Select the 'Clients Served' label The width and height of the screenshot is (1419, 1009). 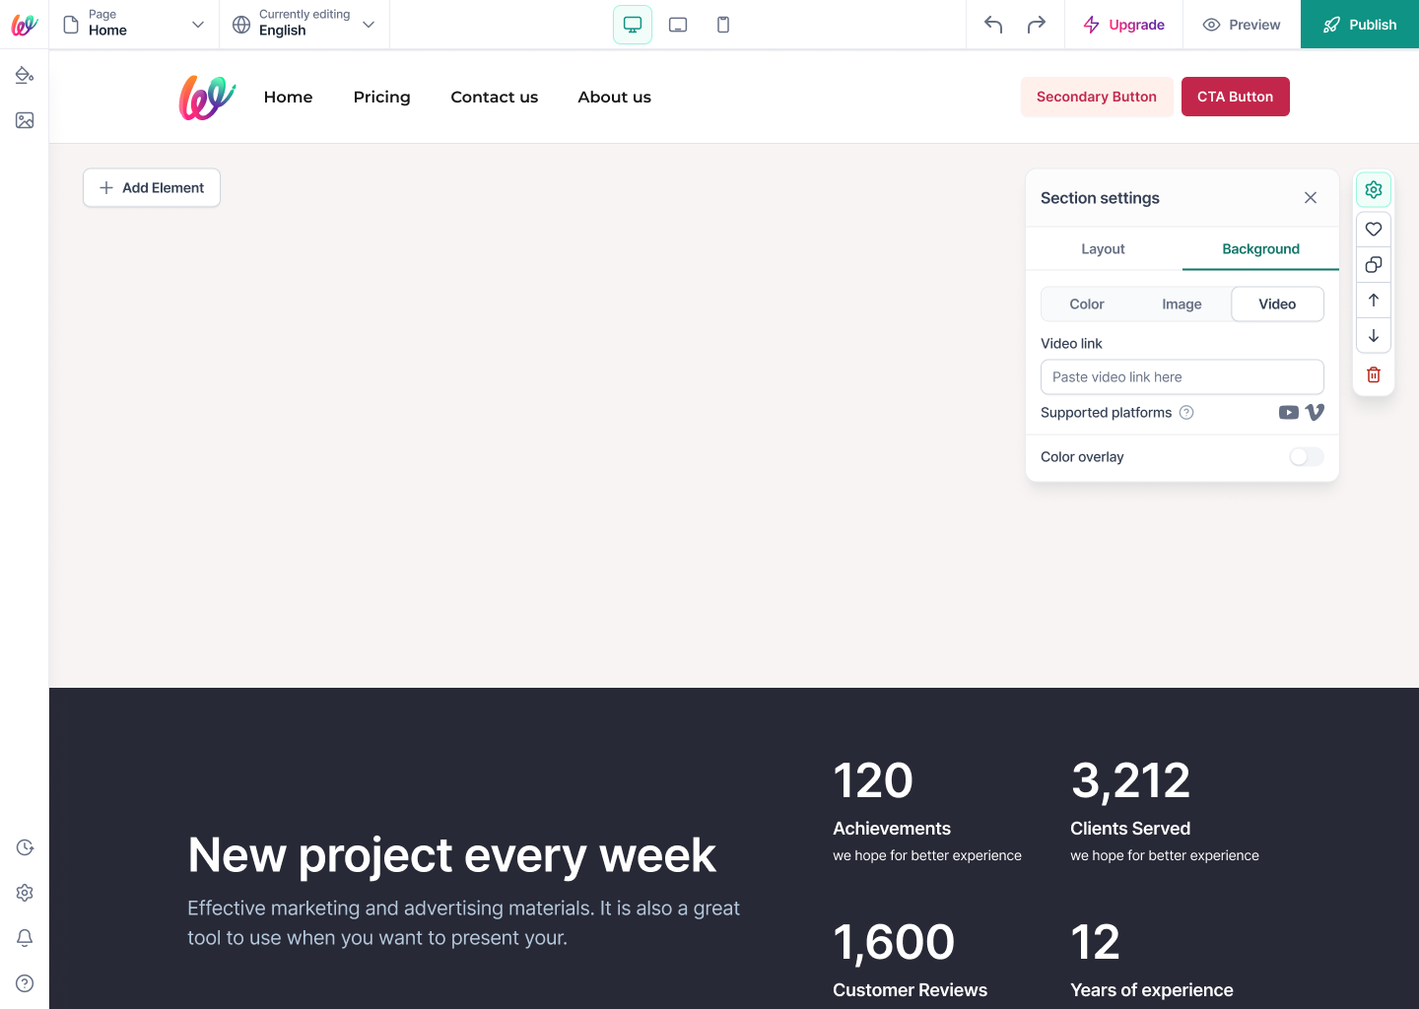click(x=1130, y=829)
